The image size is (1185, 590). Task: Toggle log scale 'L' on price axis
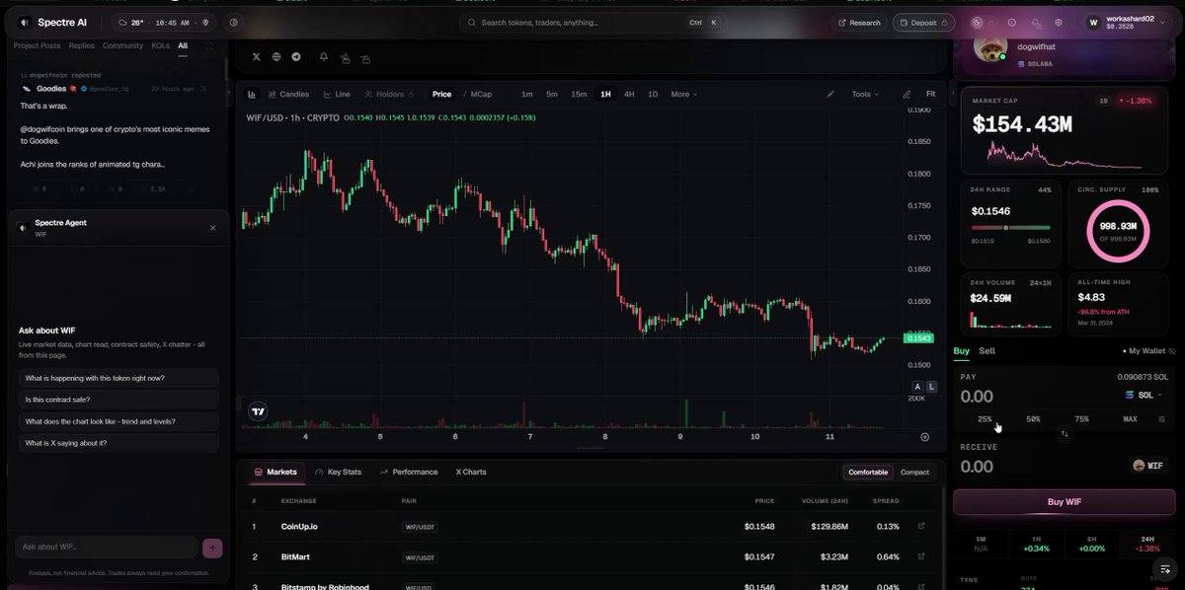pyautogui.click(x=931, y=387)
